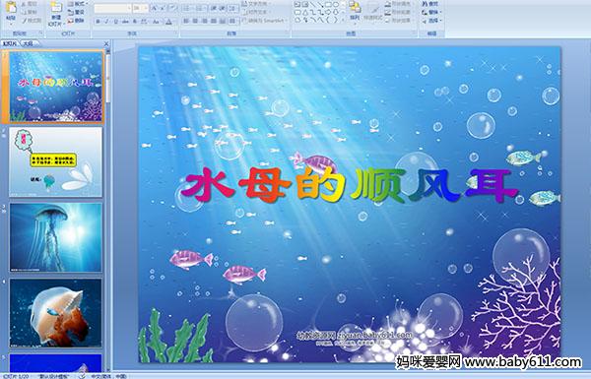The height and width of the screenshot is (379, 591).
Task: Select the oval shape in shapes gallery
Action: point(337,5)
